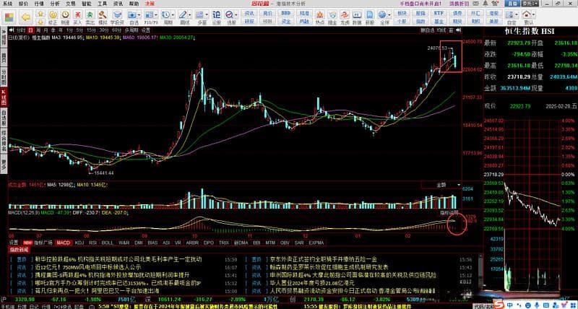Select the 30分 period

pyautogui.click(x=103, y=30)
